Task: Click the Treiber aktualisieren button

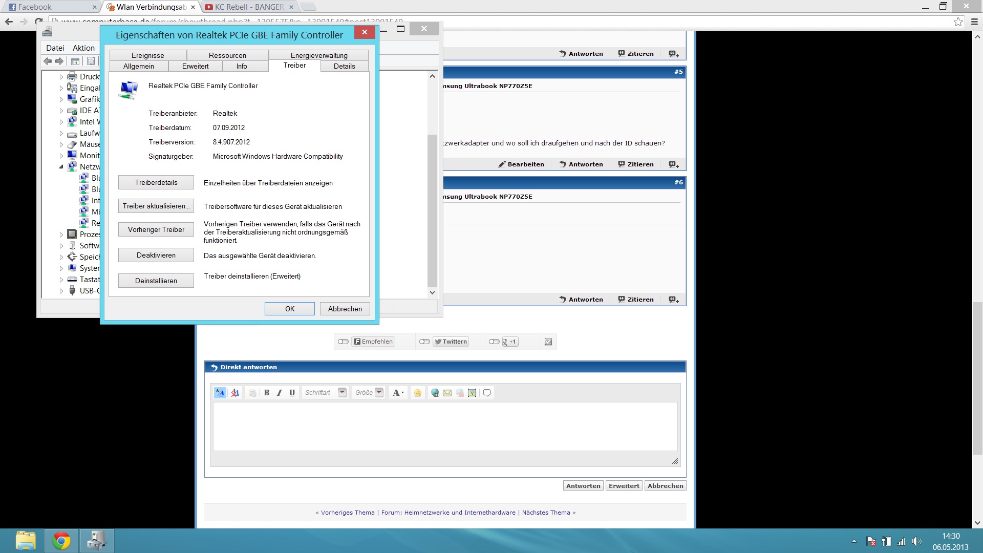Action: point(156,206)
